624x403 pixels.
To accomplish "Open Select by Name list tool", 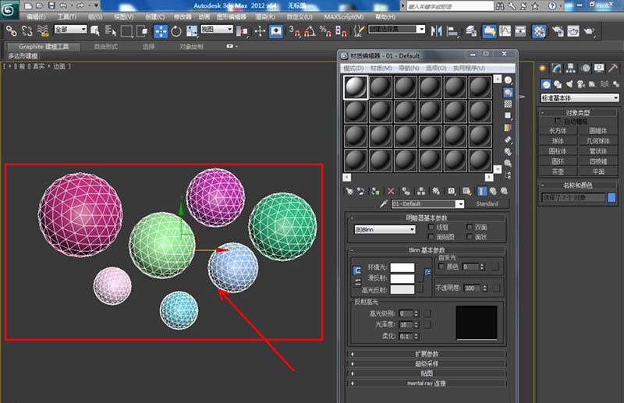I will point(110,31).
